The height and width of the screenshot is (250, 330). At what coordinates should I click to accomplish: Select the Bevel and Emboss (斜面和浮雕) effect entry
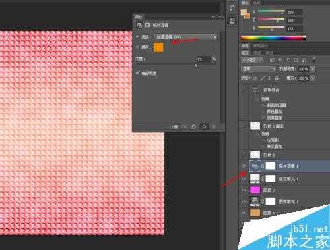coord(277,105)
